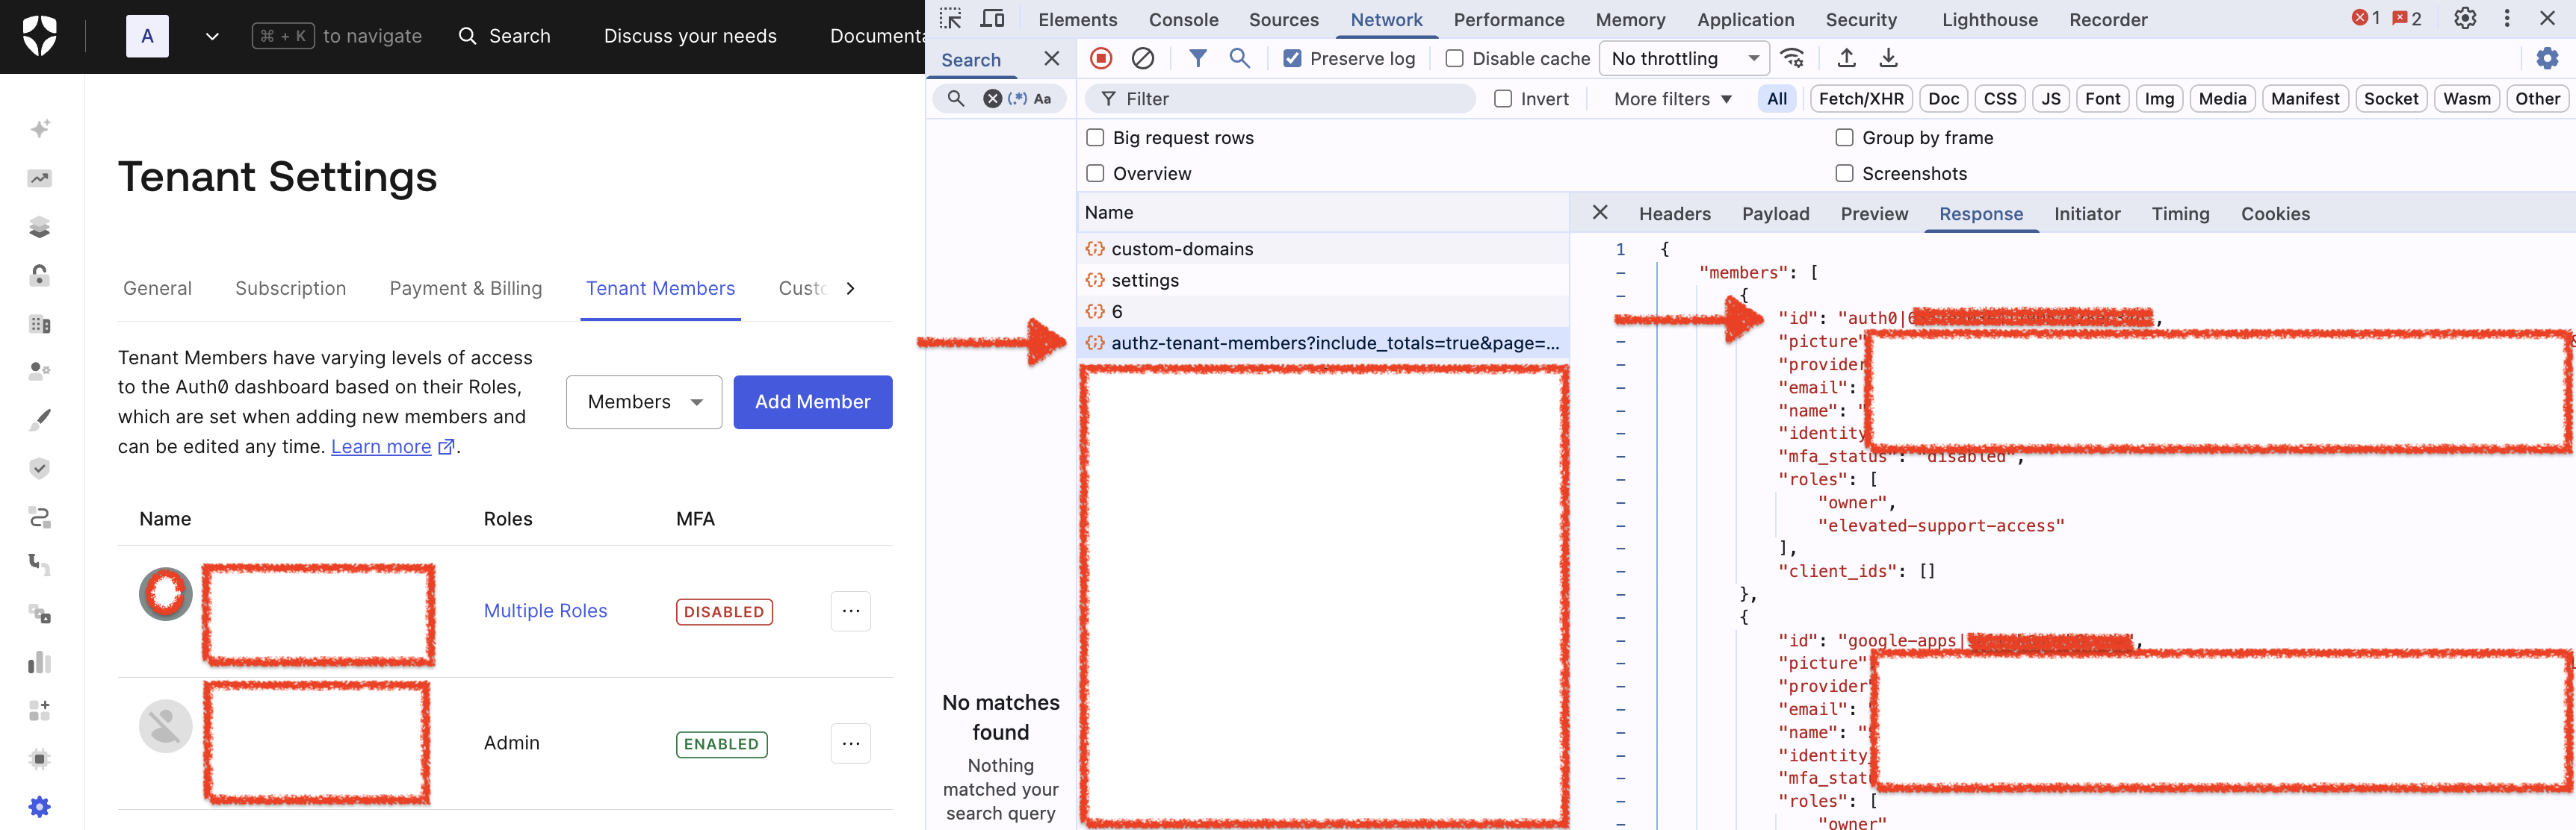Viewport: 2576px width, 830px height.
Task: Switch to the General settings tab
Action: [x=157, y=289]
